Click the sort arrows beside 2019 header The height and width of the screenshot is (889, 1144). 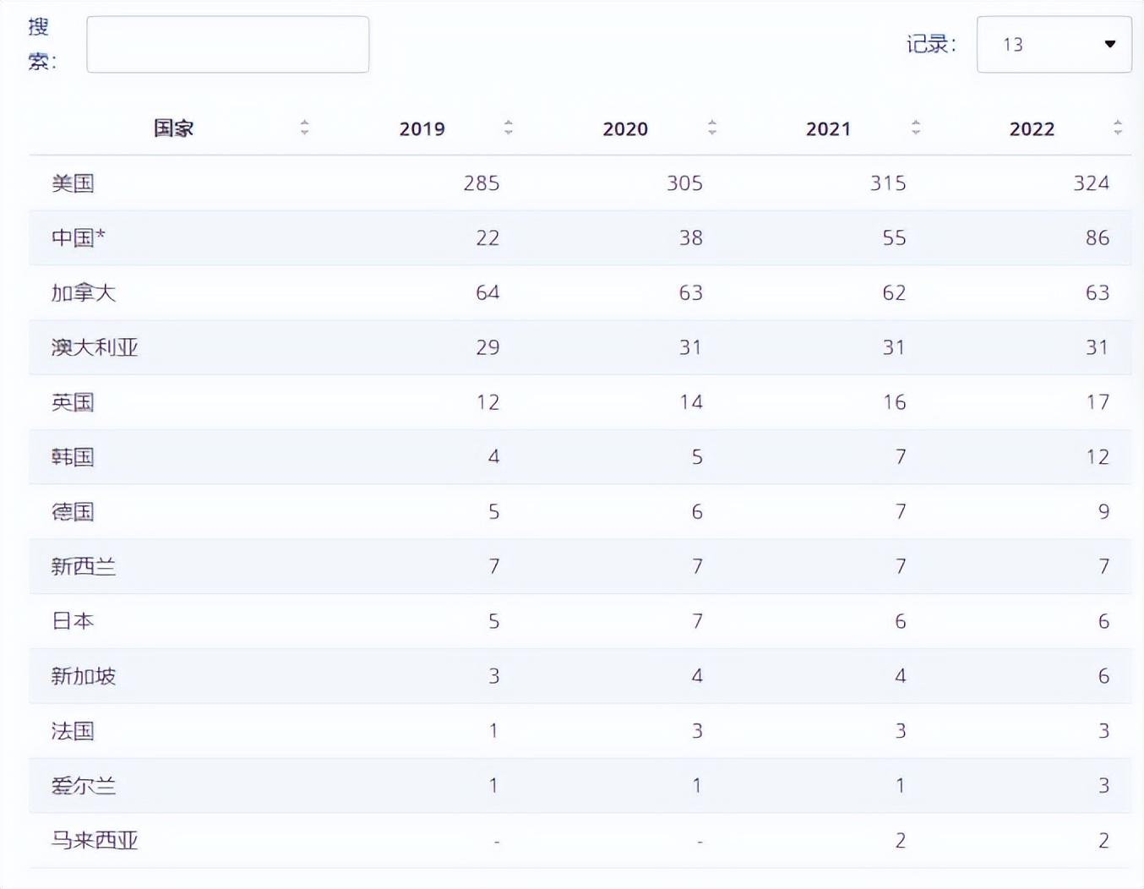click(508, 128)
